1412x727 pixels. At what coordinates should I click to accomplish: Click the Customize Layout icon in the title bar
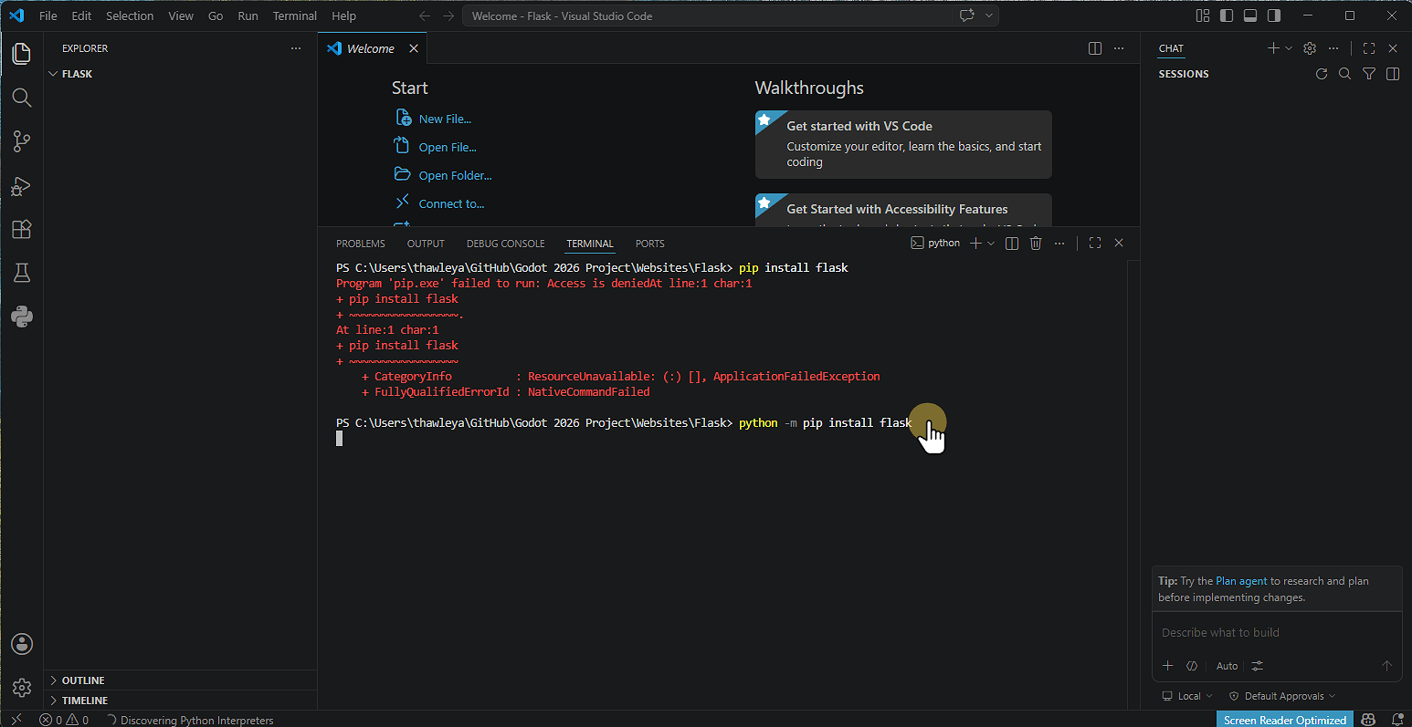[x=1203, y=16]
